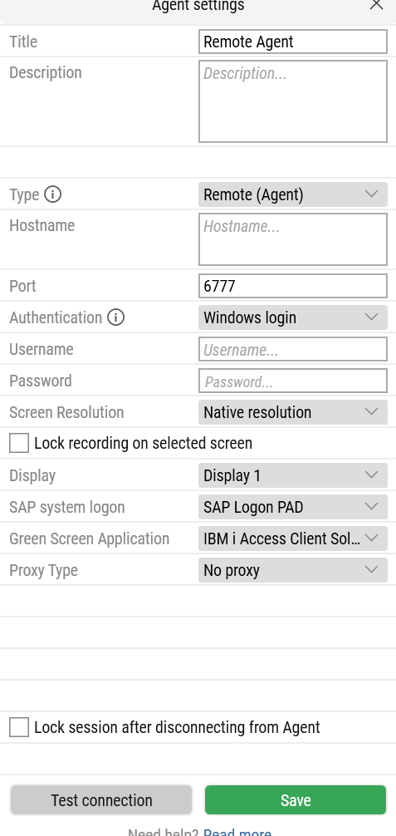Image resolution: width=396 pixels, height=836 pixels.
Task: Click the Test connection button
Action: [x=101, y=800]
